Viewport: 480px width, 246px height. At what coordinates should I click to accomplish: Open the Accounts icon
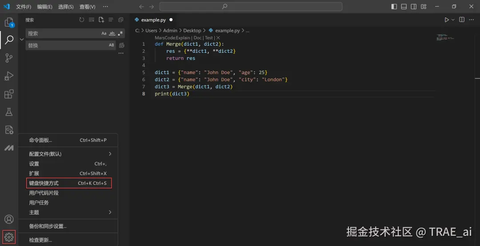(x=9, y=219)
